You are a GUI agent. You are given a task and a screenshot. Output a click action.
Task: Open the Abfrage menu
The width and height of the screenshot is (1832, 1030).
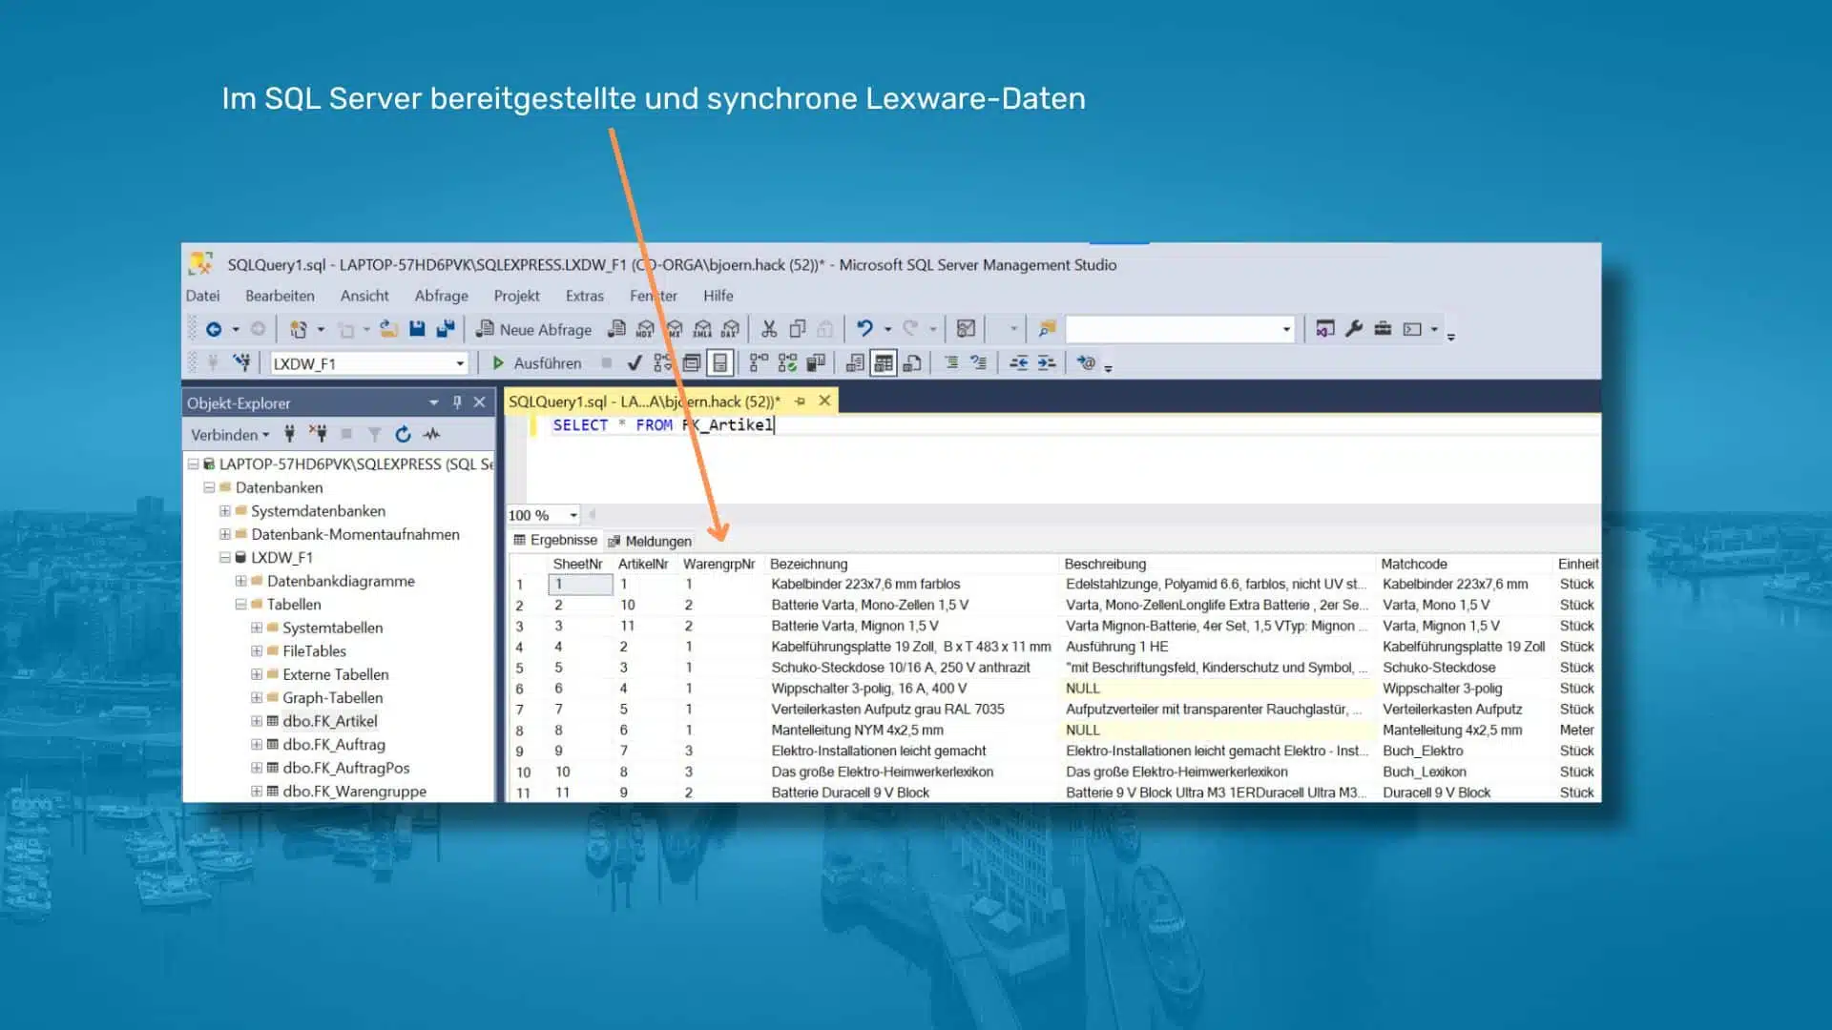coord(441,296)
